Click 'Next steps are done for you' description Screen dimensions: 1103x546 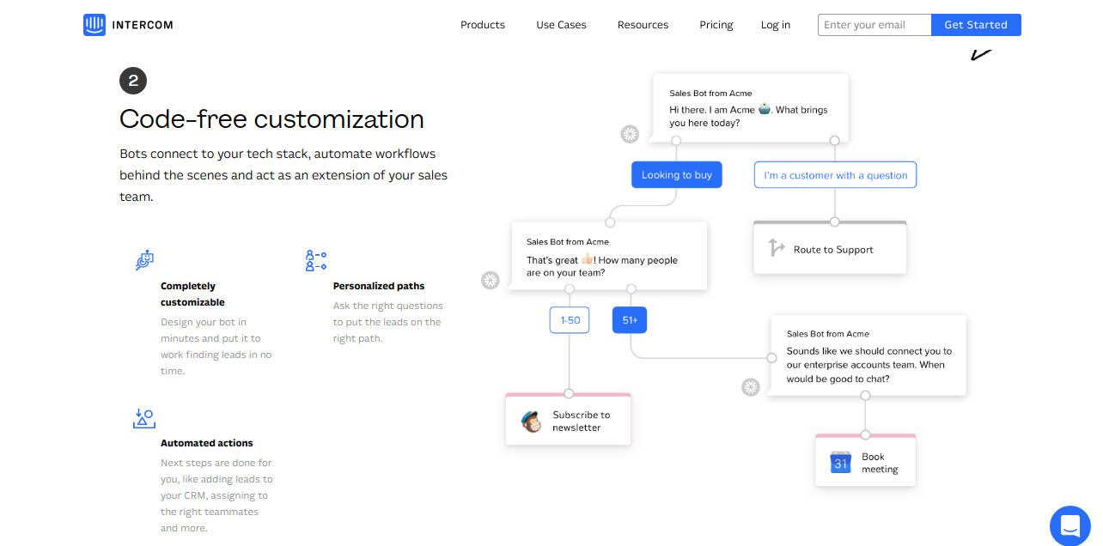click(216, 495)
